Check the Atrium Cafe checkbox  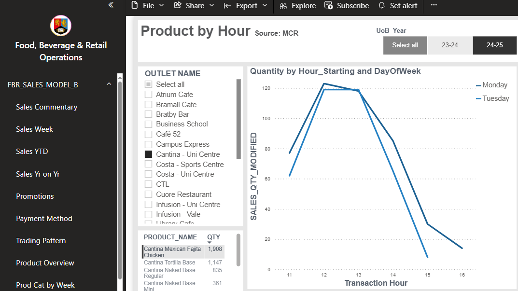coord(148,94)
